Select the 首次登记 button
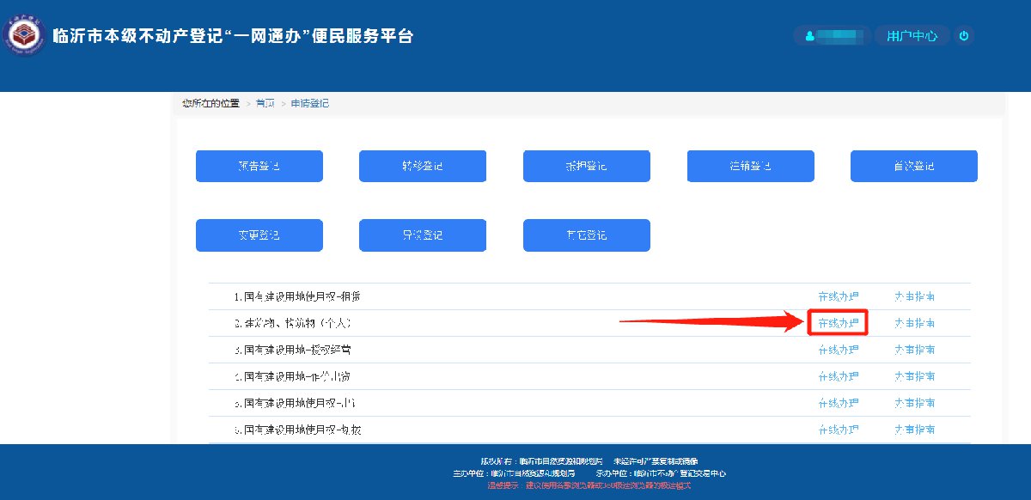The width and height of the screenshot is (1031, 500). pyautogui.click(x=914, y=166)
